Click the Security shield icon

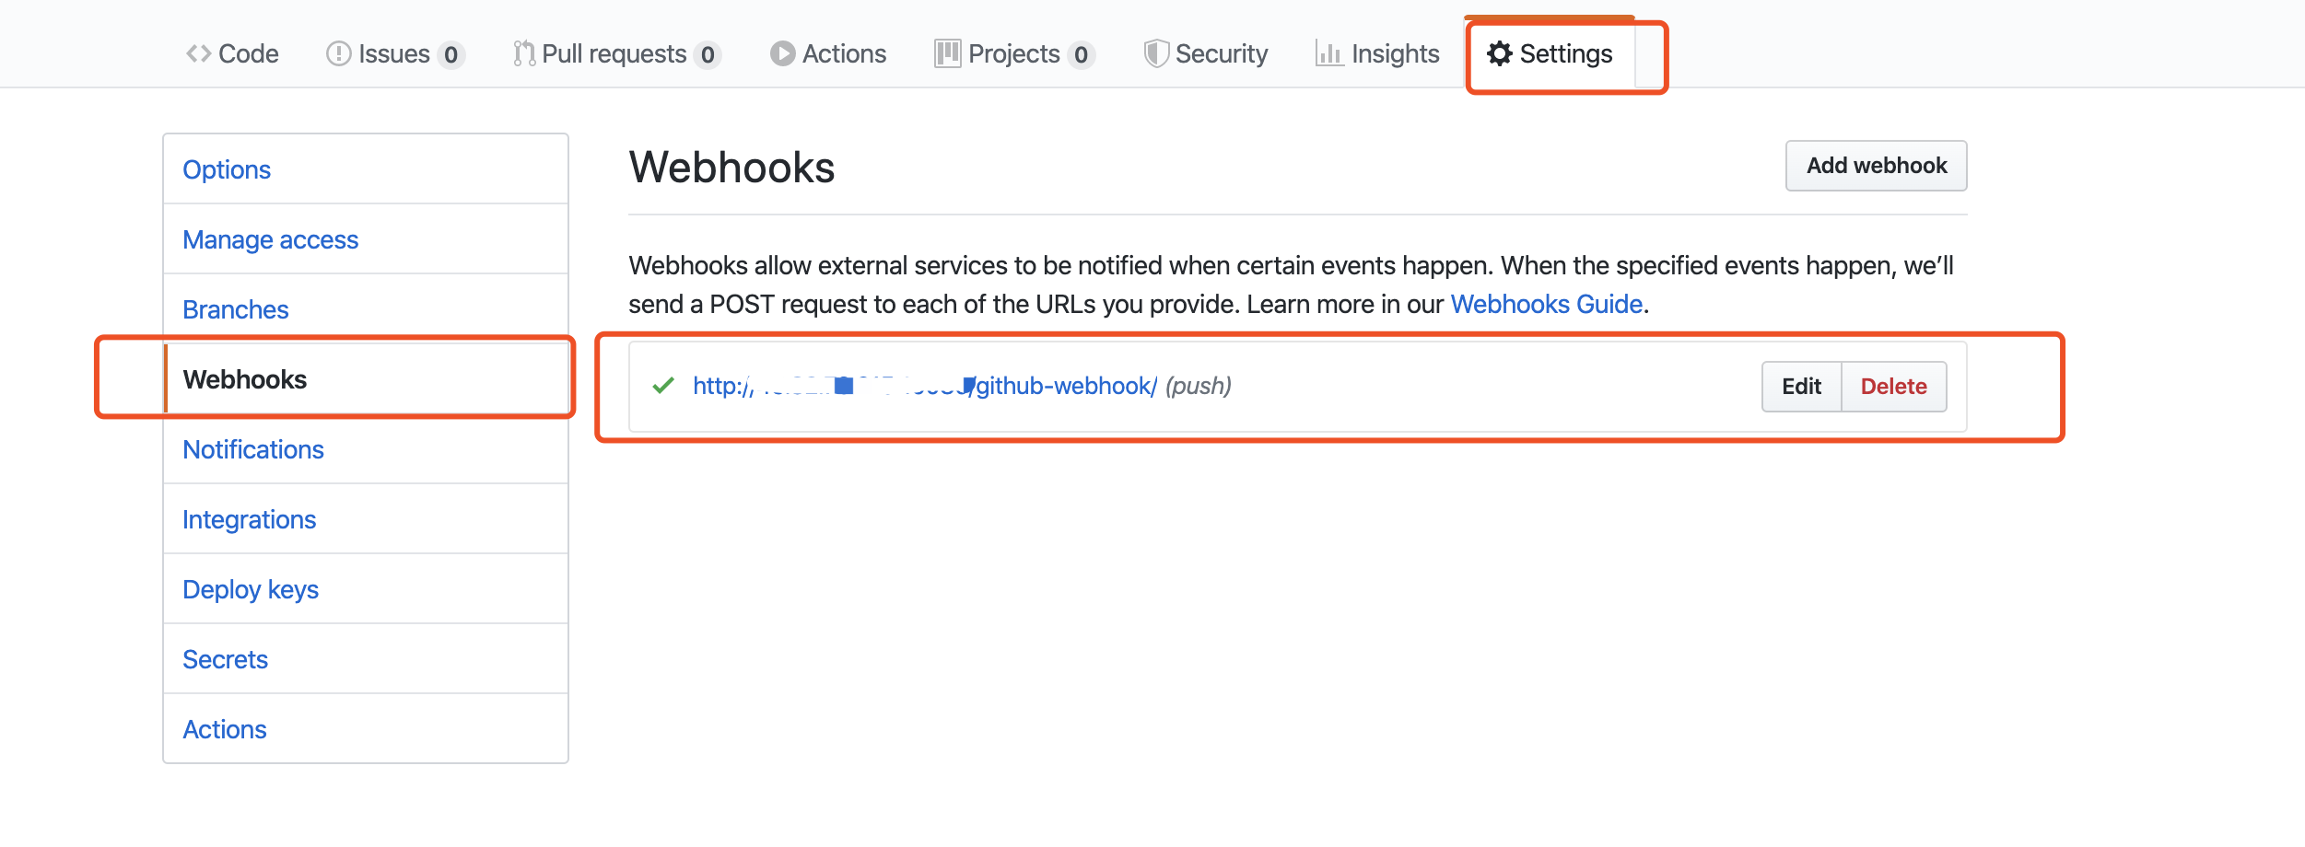[1156, 54]
